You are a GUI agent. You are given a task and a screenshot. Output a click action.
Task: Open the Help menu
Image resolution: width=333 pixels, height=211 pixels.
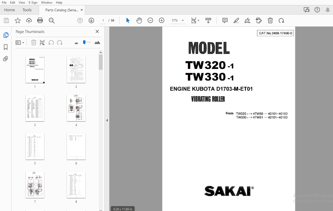[x=59, y=3]
